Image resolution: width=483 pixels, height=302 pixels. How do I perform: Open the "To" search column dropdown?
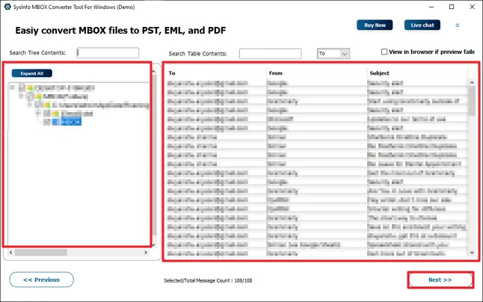pyautogui.click(x=333, y=54)
